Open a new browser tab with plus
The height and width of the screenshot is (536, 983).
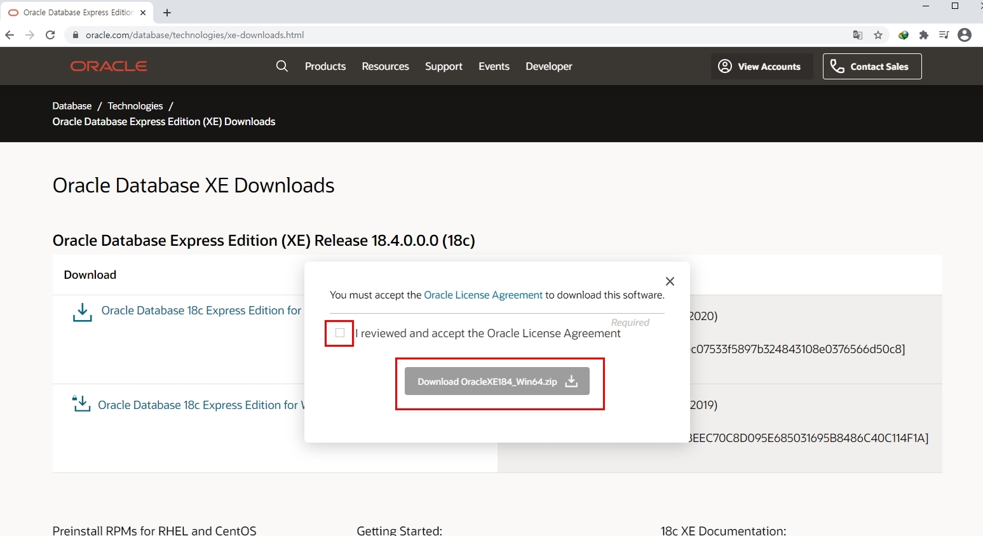(x=167, y=13)
